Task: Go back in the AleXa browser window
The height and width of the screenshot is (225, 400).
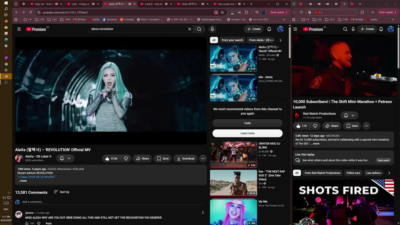Action: point(16,12)
